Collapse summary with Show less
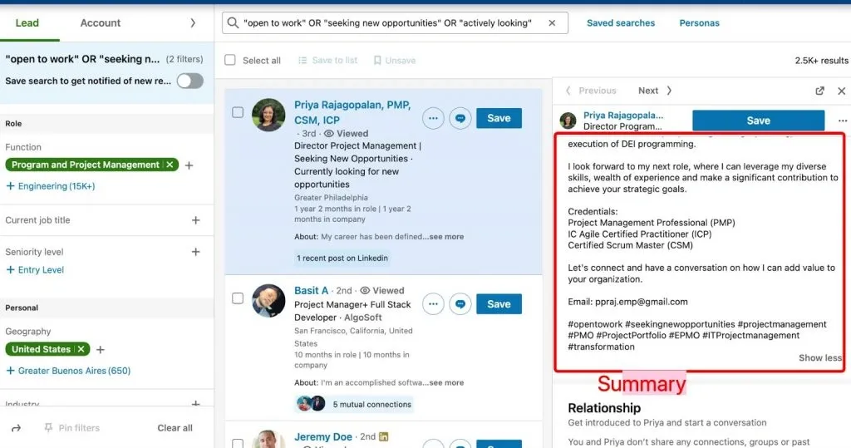 click(x=820, y=358)
